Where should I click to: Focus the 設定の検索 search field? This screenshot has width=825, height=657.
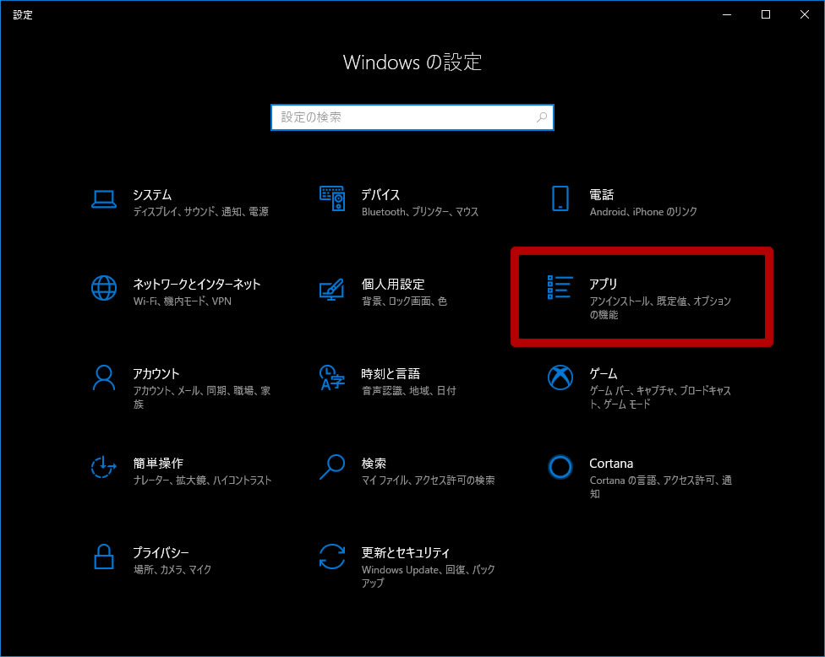412,117
